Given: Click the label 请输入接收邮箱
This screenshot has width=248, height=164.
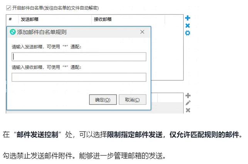Looking at the screenshot, I should [x=27, y=68].
